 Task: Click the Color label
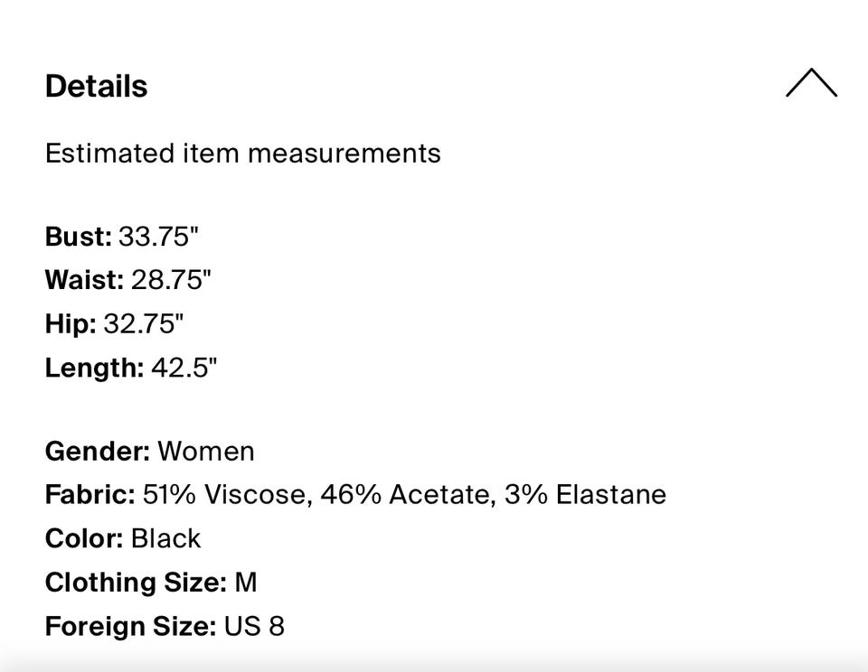point(84,538)
